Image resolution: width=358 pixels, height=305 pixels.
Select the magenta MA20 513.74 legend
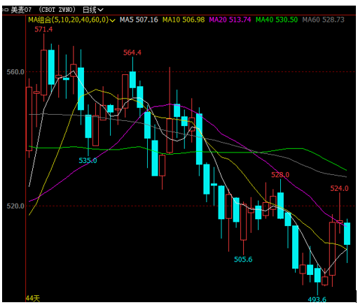pos(230,20)
